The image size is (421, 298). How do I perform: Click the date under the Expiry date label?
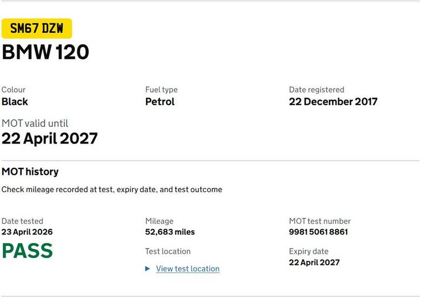tap(314, 262)
